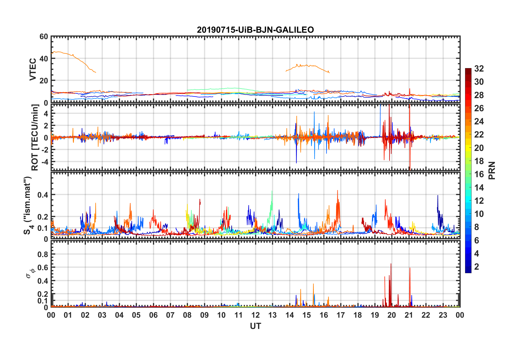Screen dimensions: 511x341
Task: Click the 20 tick on UT axis
Action: click(x=392, y=315)
